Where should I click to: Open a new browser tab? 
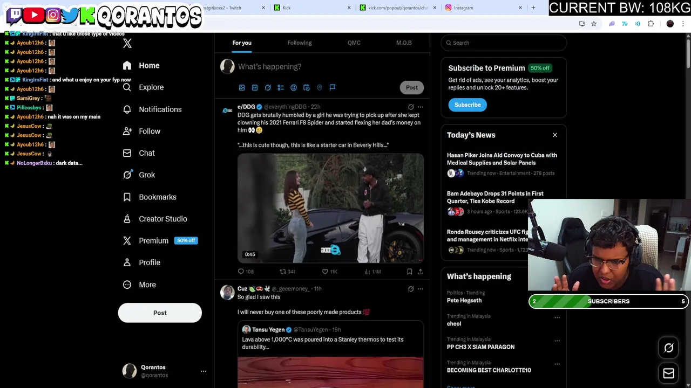click(533, 8)
